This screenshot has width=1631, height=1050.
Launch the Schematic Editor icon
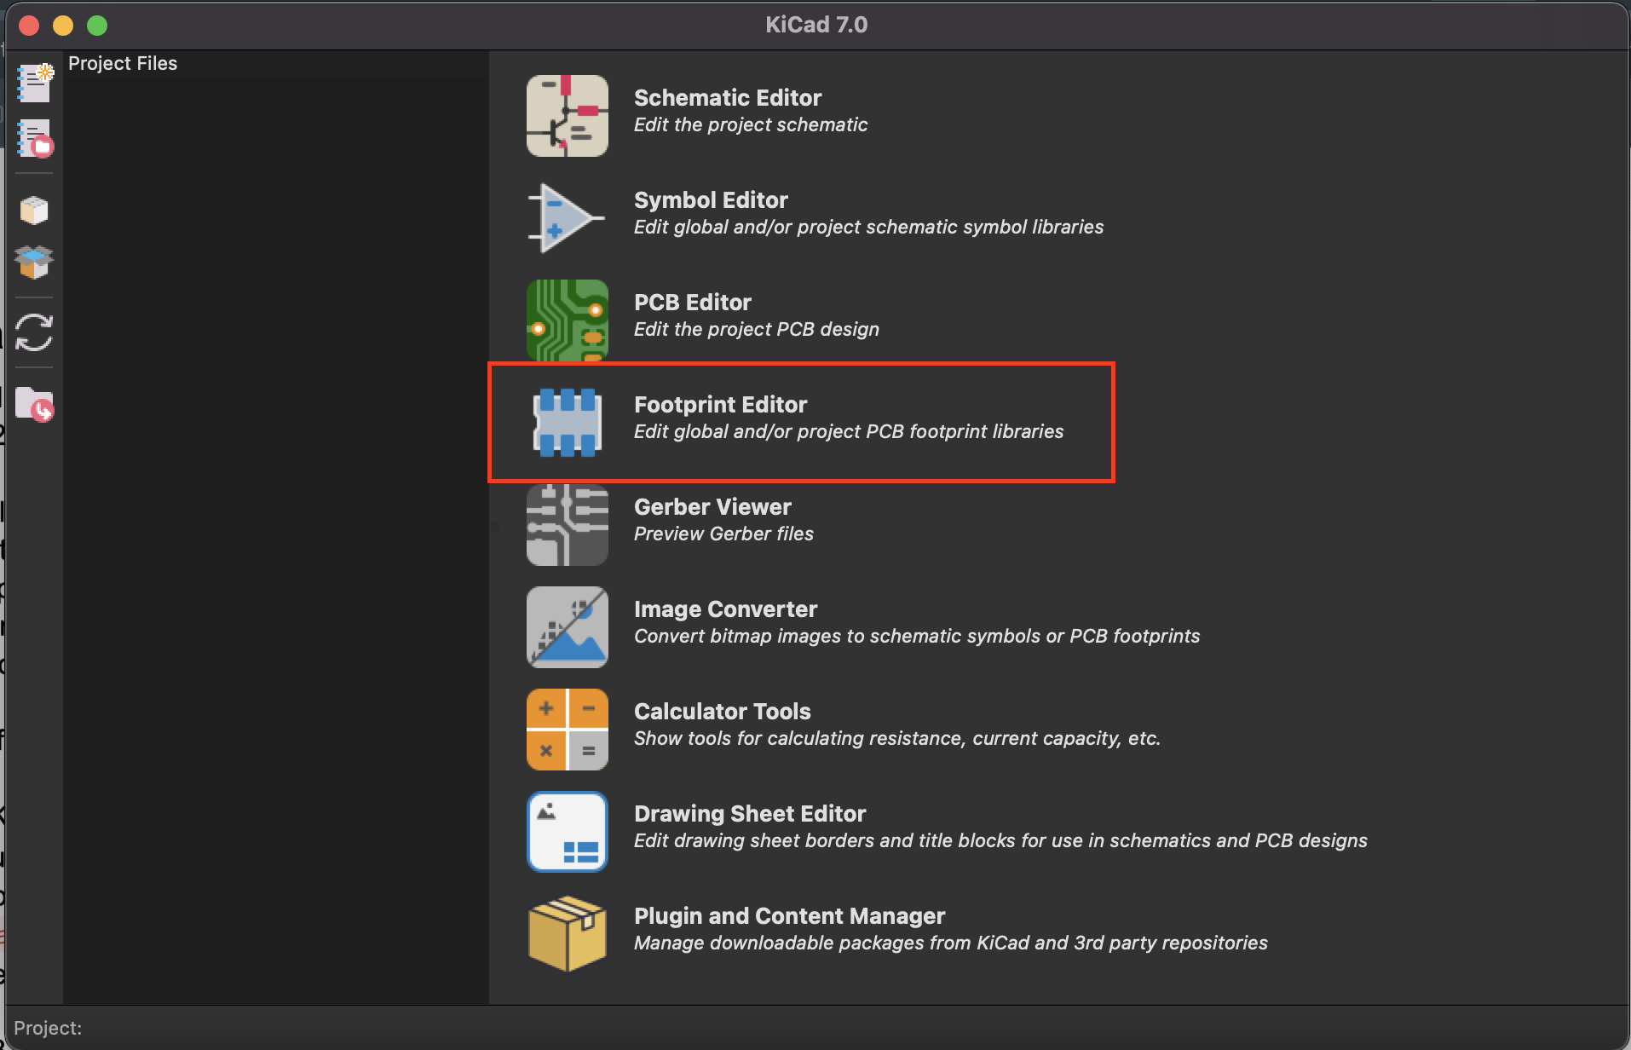click(568, 116)
